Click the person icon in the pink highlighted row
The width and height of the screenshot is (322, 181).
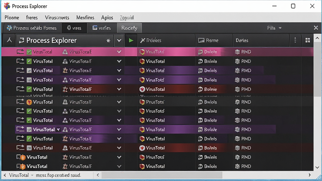65,52
